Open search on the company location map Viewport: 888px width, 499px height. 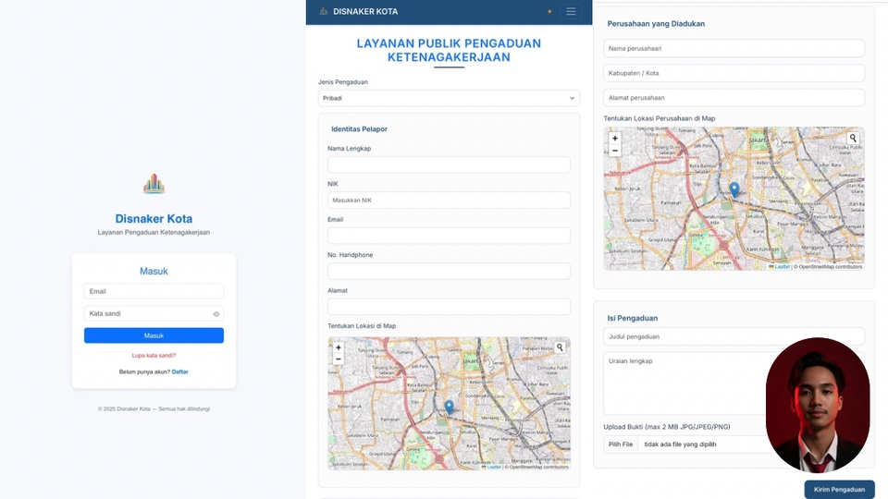click(853, 138)
